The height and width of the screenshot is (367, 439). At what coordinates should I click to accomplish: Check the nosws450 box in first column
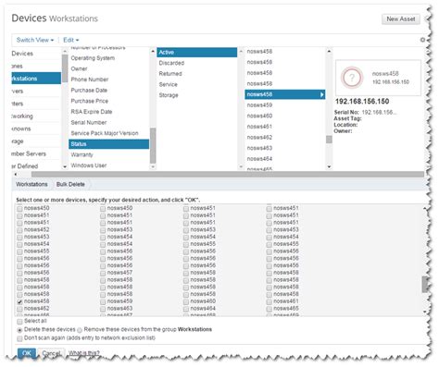19,209
